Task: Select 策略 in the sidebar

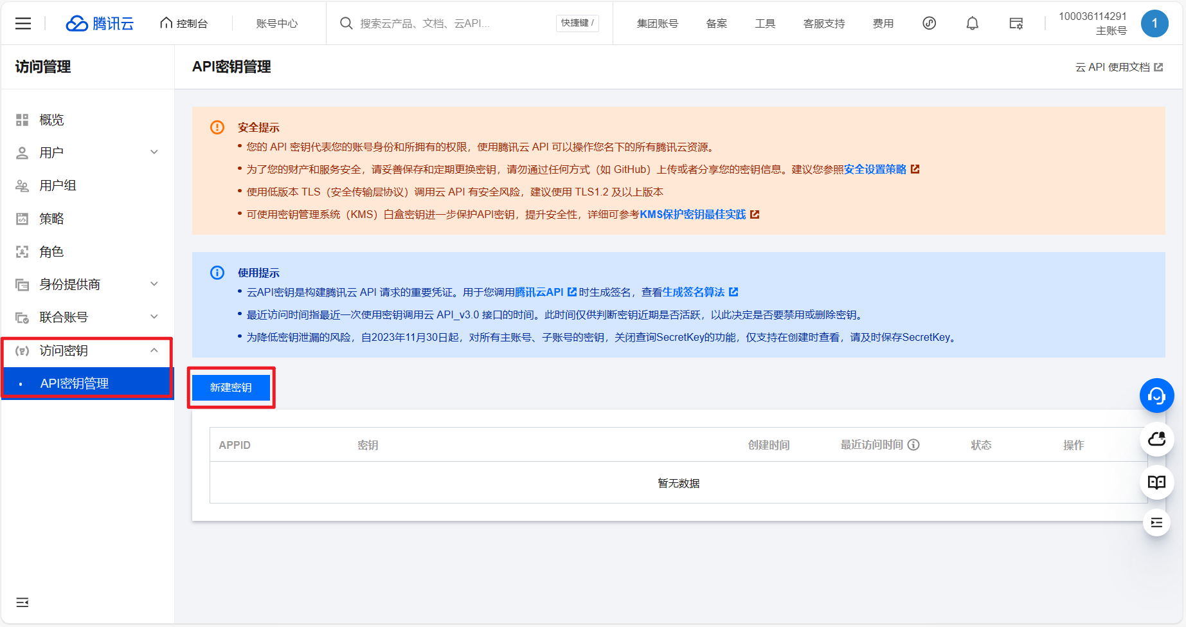Action: pyautogui.click(x=51, y=219)
